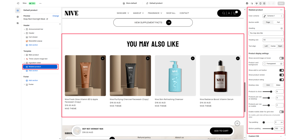Open the App embeds sidebar icon

(x=18, y=23)
